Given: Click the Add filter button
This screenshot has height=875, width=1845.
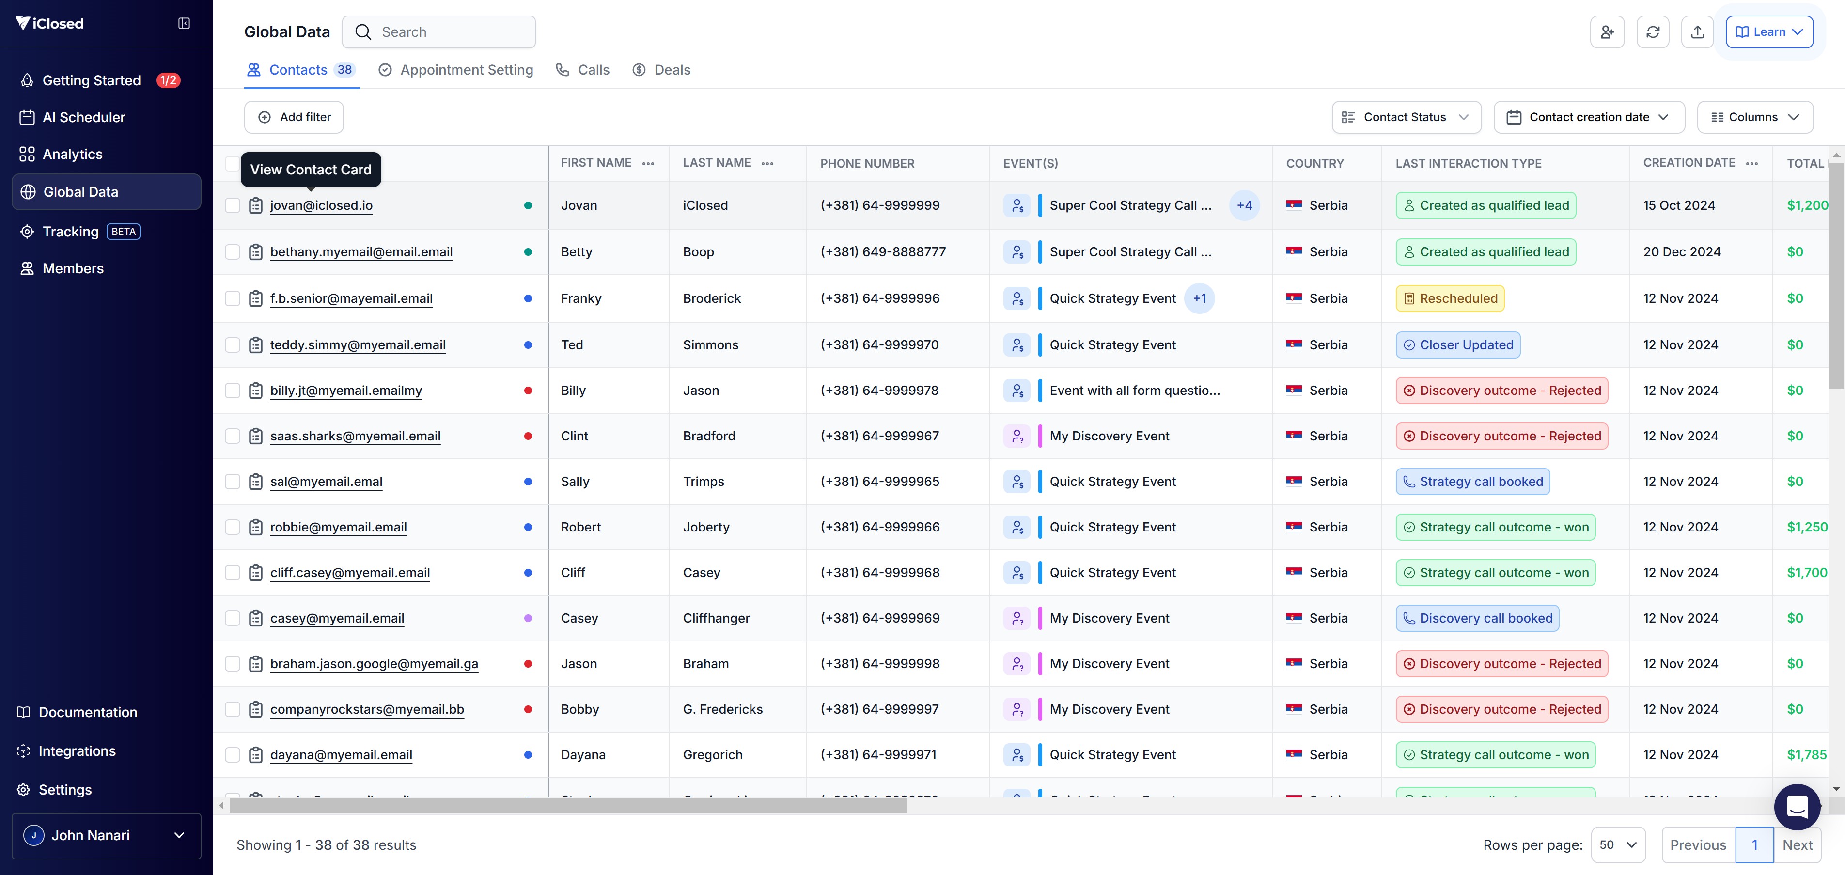Looking at the screenshot, I should pyautogui.click(x=294, y=117).
